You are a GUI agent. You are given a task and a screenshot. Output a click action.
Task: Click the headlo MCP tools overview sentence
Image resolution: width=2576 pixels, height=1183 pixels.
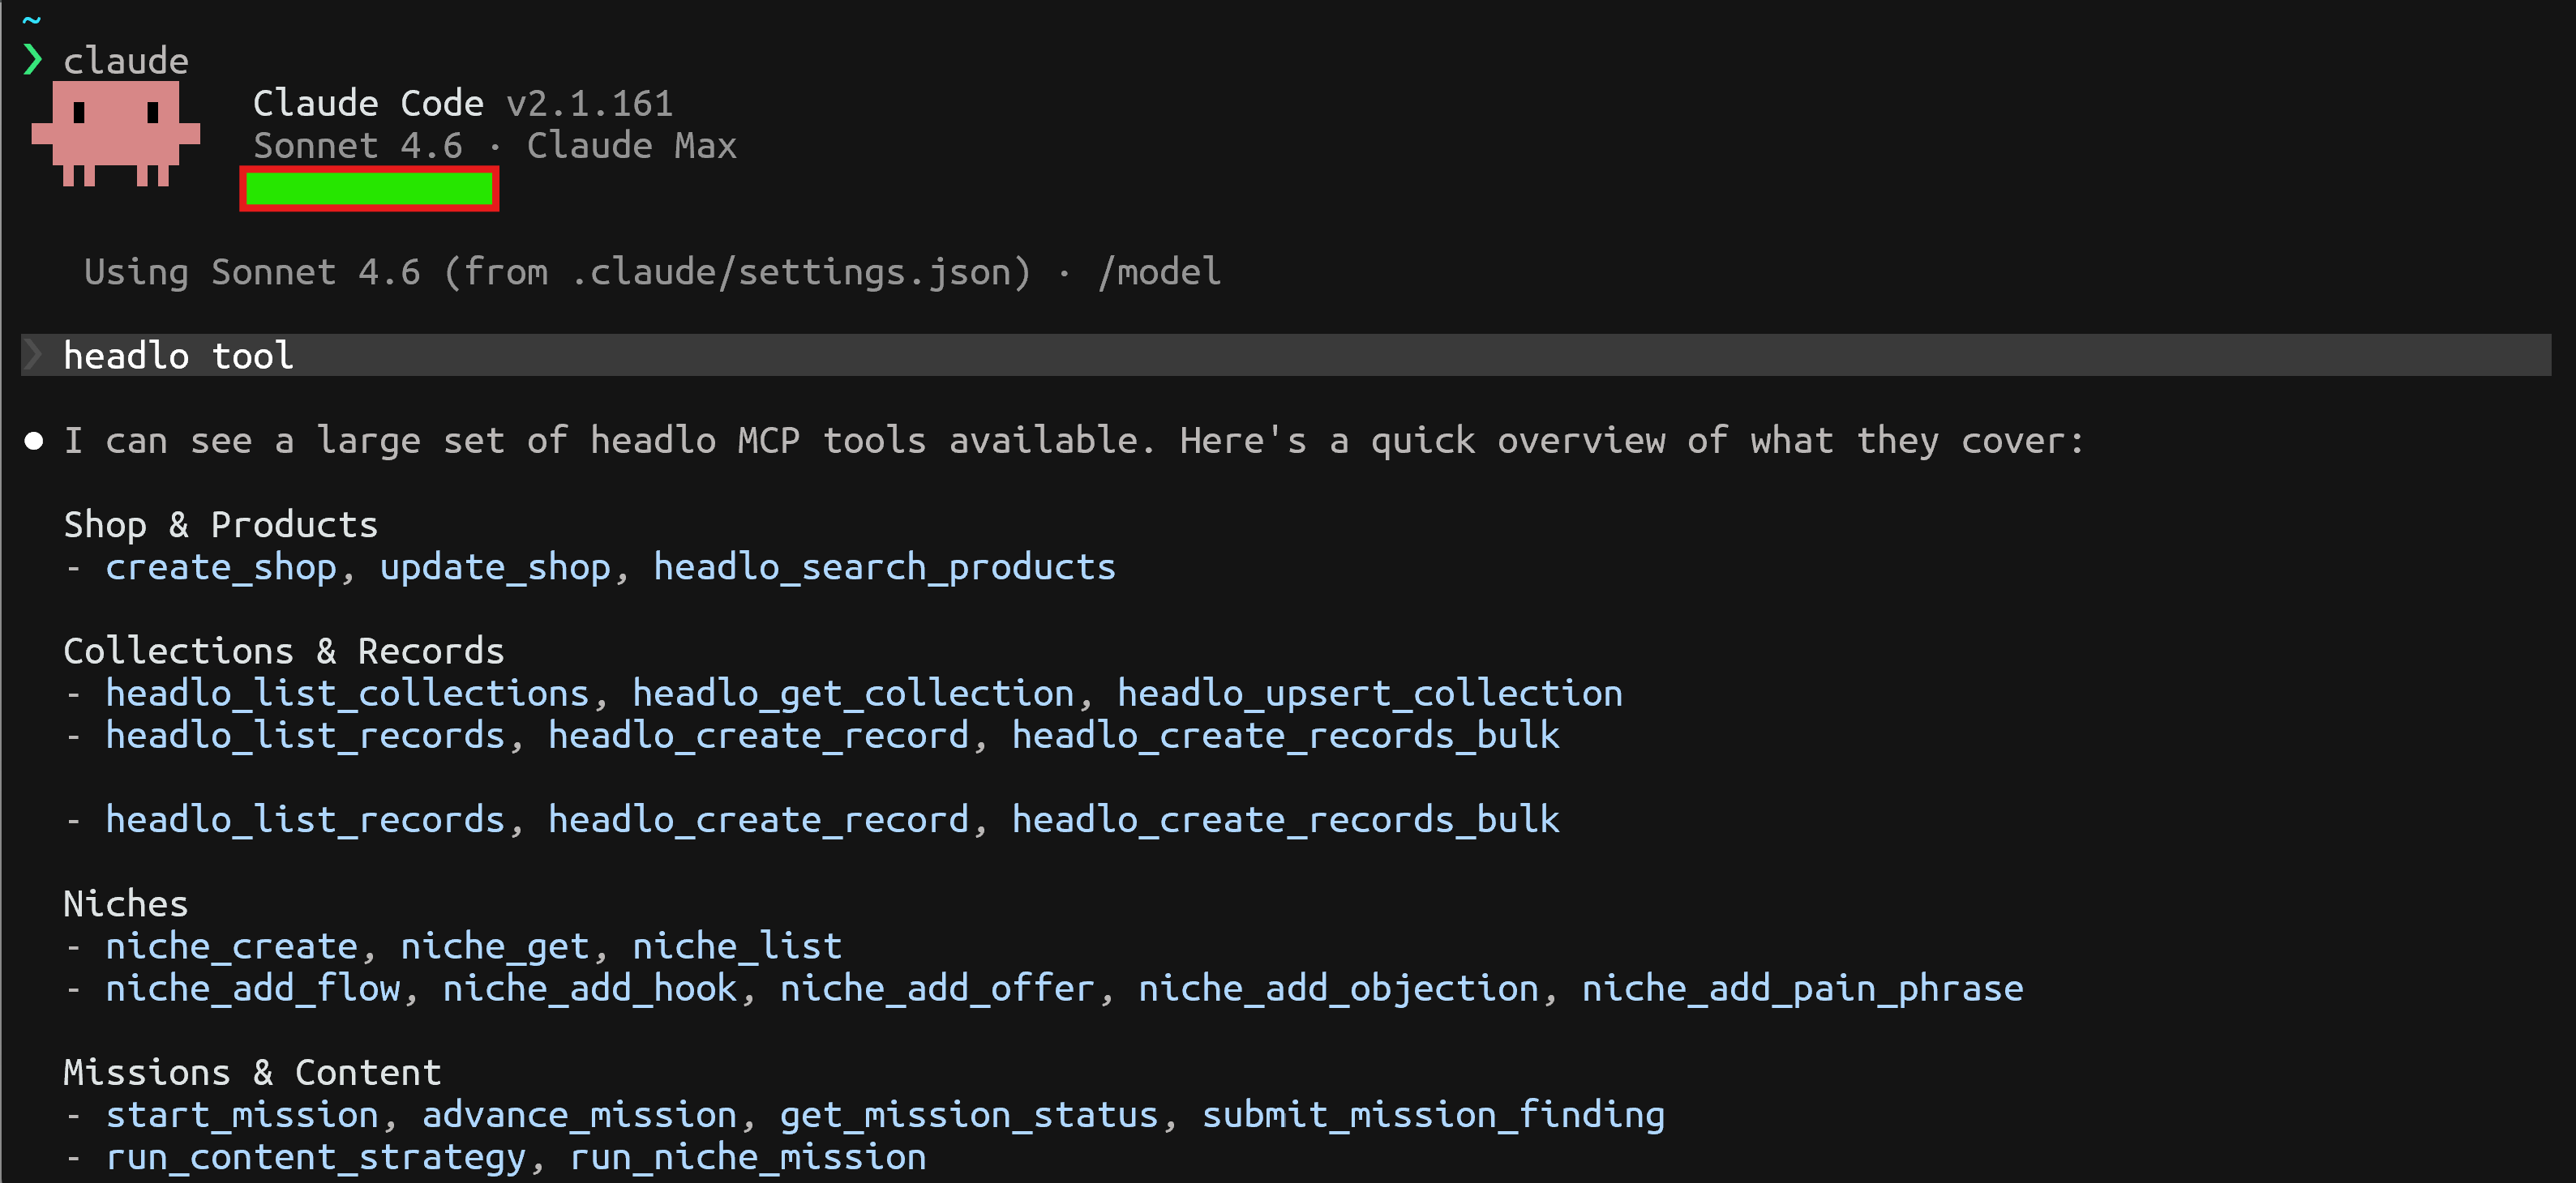click(1075, 441)
